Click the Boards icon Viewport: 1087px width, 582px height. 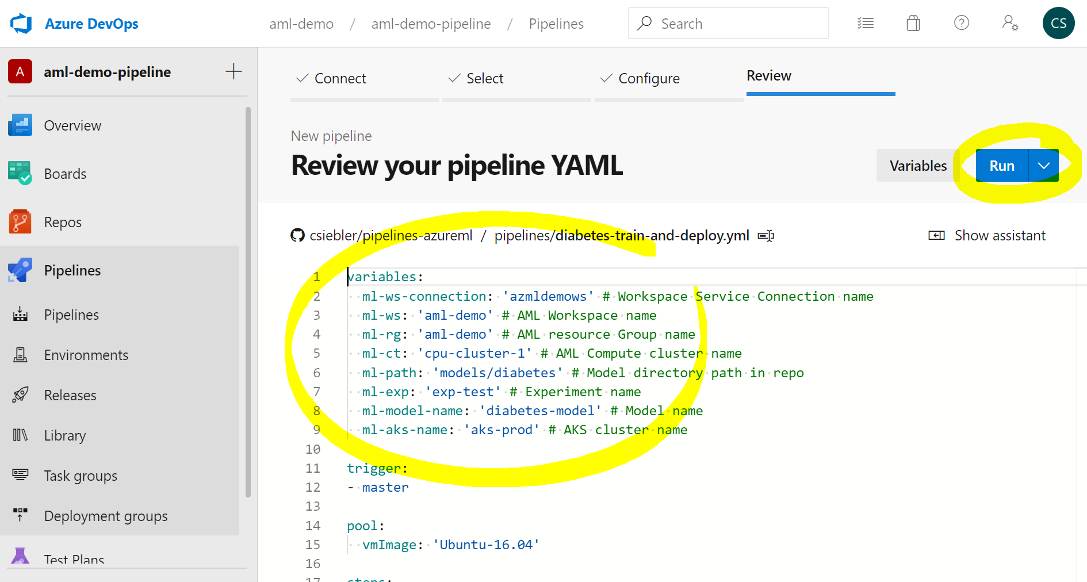20,173
